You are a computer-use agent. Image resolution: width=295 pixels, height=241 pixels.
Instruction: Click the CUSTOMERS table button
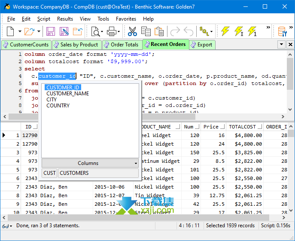[98, 173]
